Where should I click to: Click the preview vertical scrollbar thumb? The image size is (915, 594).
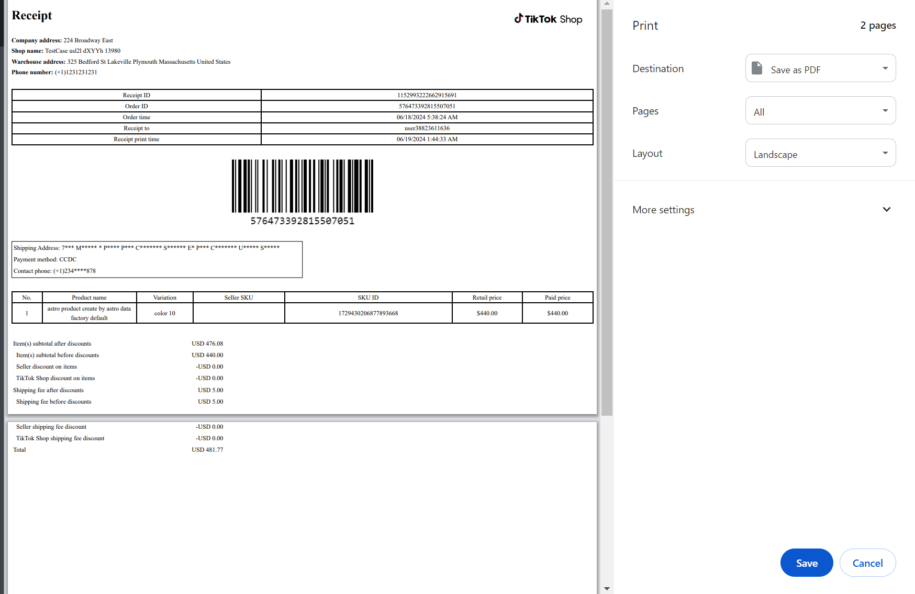pos(607,209)
